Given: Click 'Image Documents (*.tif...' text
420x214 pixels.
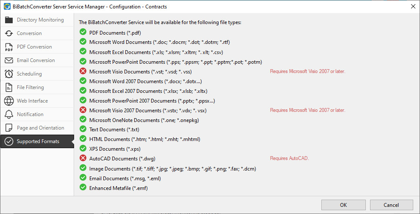Looking at the screenshot, I should tap(173, 168).
